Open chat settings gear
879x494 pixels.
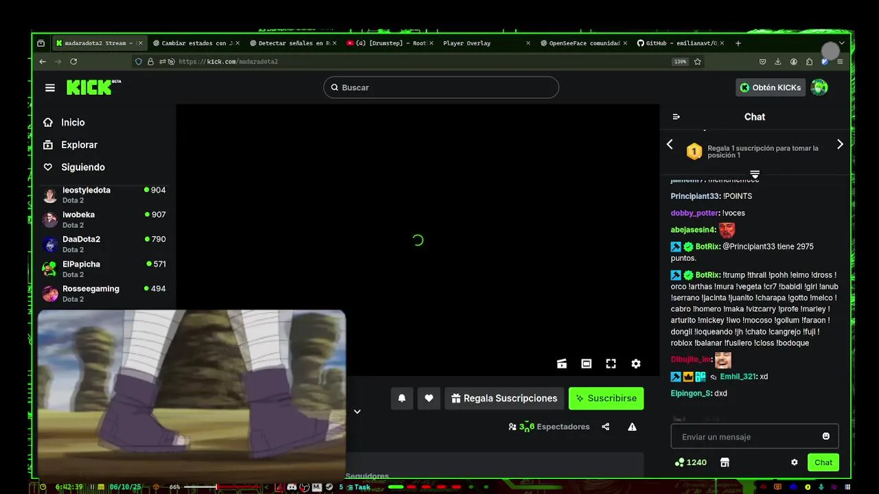coord(795,462)
